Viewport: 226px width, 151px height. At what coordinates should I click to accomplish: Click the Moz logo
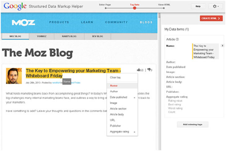click(24, 23)
